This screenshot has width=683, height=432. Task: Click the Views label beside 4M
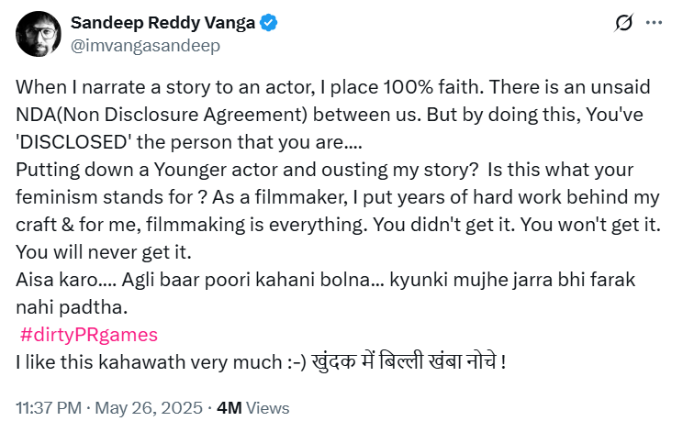[267, 408]
